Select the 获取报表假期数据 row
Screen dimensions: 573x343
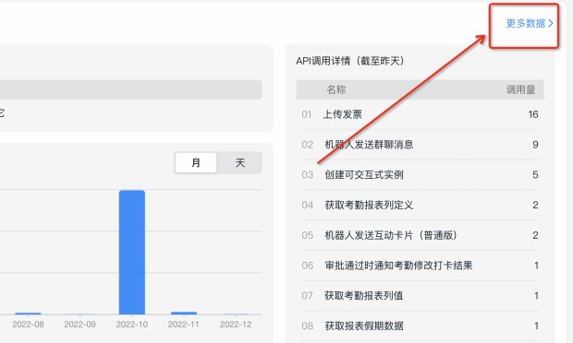click(420, 325)
